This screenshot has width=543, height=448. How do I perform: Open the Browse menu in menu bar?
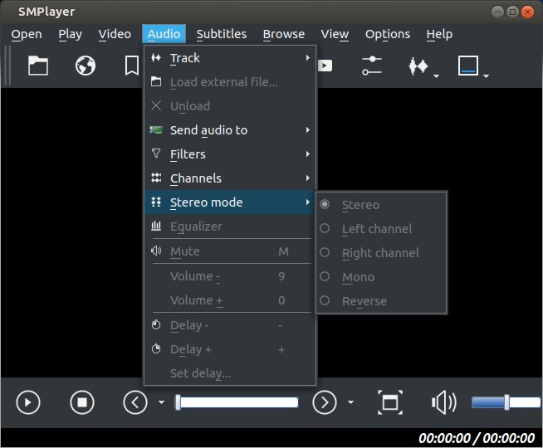[x=283, y=34]
